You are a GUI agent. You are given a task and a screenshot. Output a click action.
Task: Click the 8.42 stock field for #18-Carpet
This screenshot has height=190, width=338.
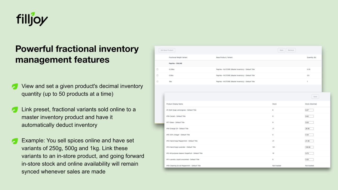click(x=309, y=116)
